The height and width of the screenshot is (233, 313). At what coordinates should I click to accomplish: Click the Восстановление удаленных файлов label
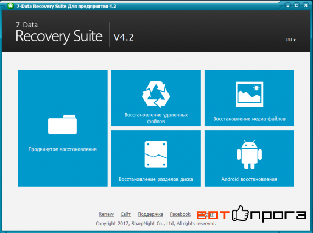tap(156, 118)
